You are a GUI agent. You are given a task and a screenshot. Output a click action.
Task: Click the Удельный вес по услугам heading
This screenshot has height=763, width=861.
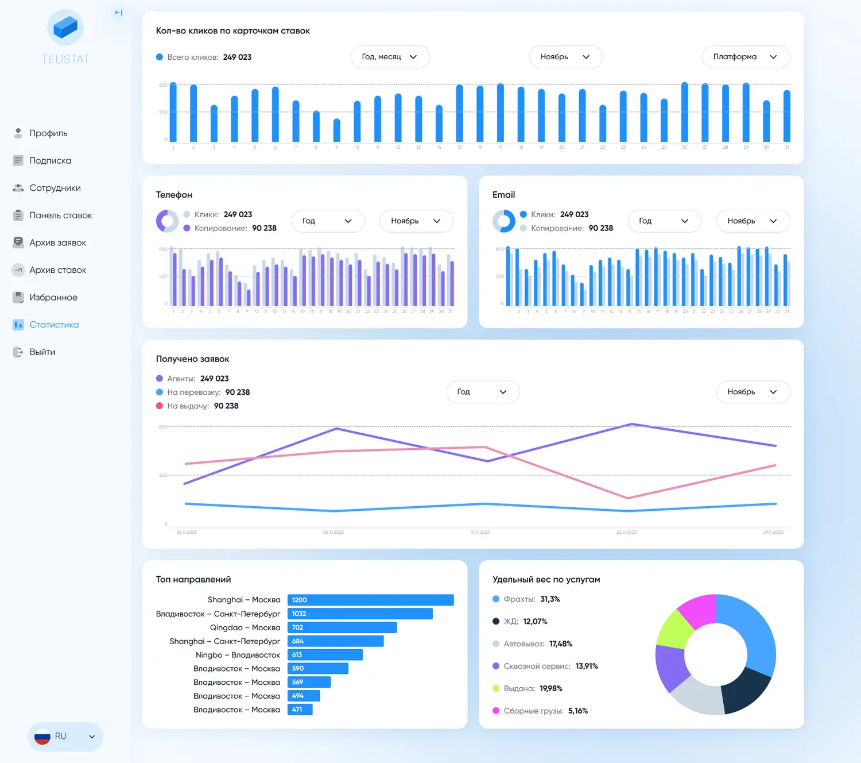click(546, 580)
